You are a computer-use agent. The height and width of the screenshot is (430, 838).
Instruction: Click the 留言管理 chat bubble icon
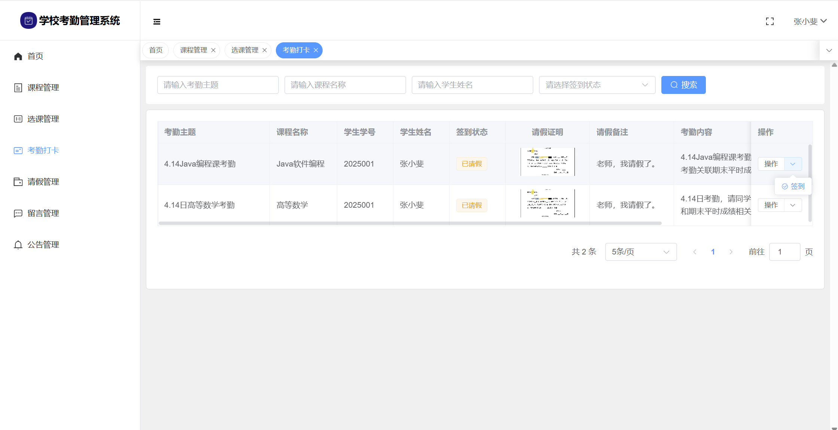coord(18,213)
